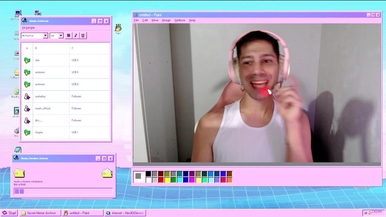Open the notepad desktop icon above donation window
The image size is (386, 217).
(18, 150)
